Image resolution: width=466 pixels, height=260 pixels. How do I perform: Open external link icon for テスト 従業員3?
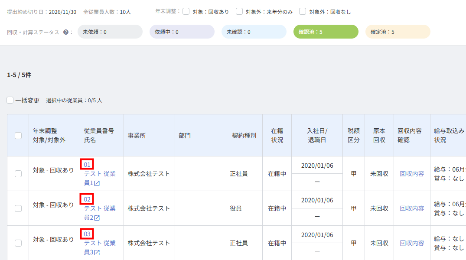97,253
